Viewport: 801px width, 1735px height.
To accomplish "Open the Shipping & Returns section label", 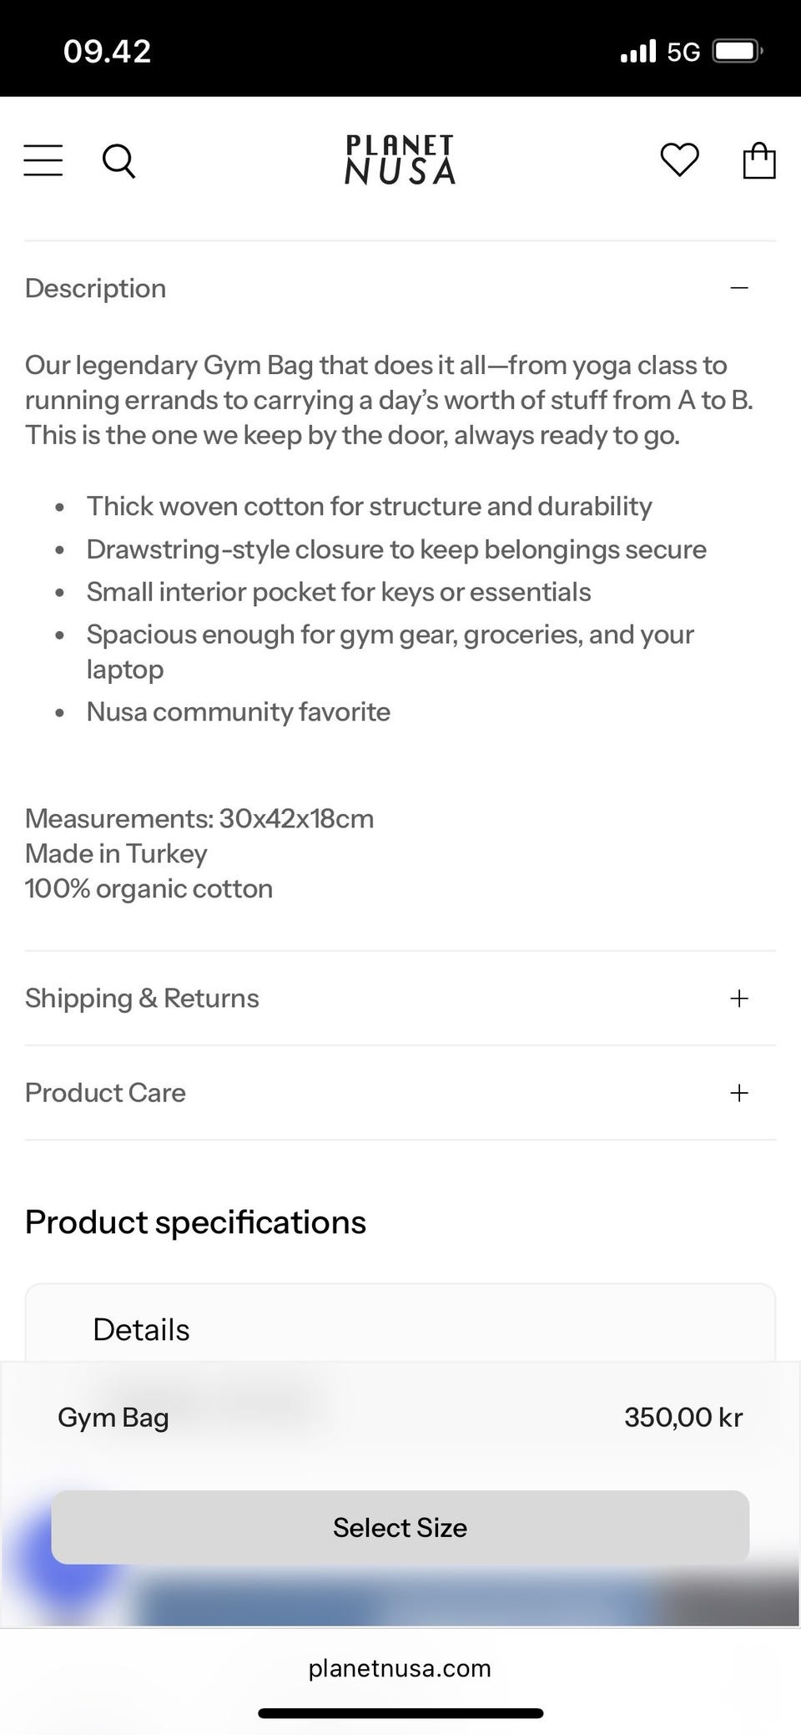I will click(142, 999).
